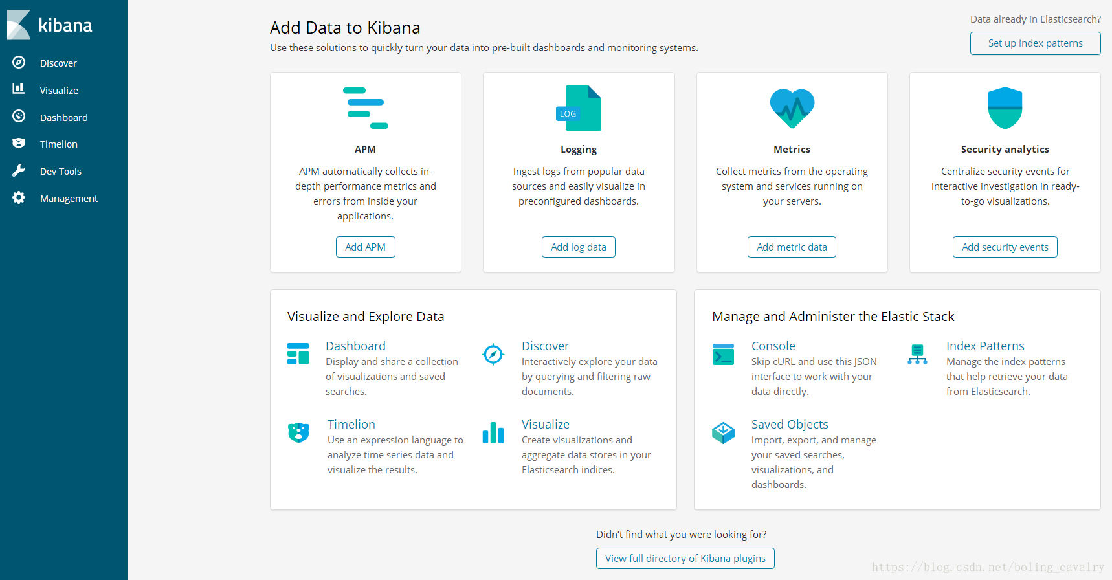Click the Index Patterns icon

point(917,354)
